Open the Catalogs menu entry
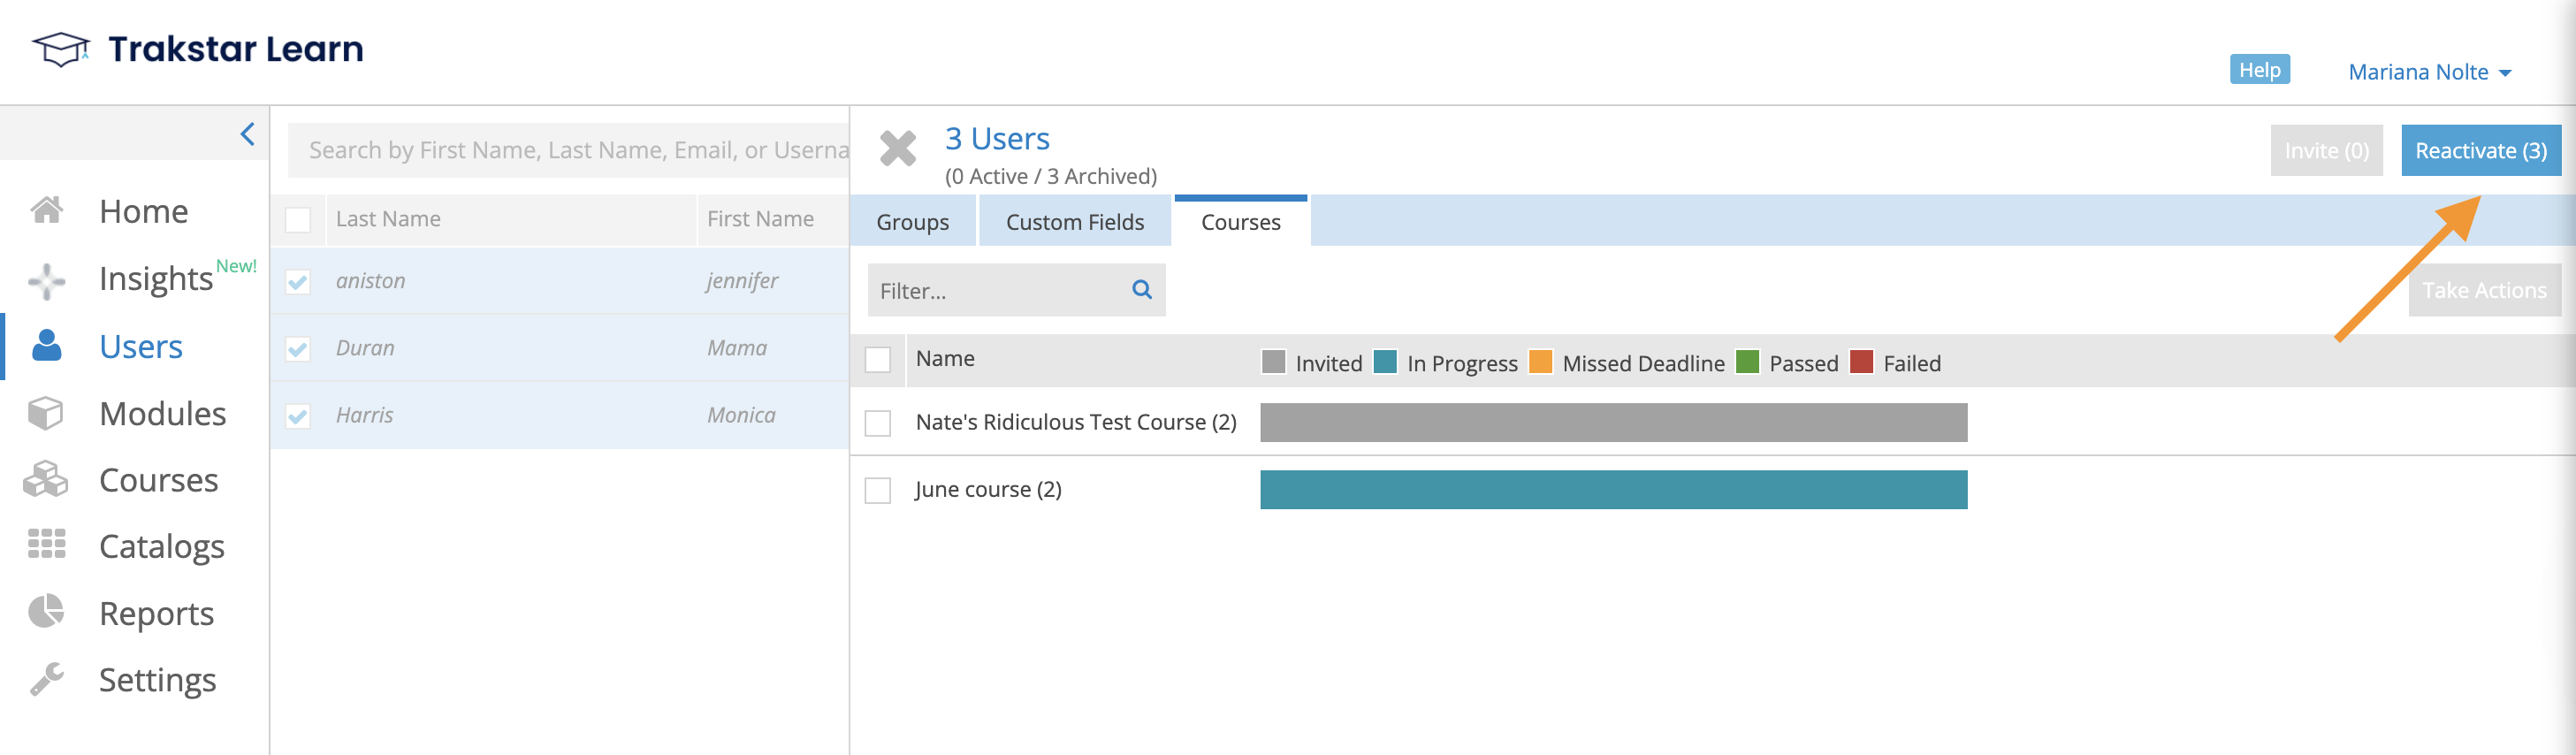This screenshot has height=755, width=2576. point(161,546)
